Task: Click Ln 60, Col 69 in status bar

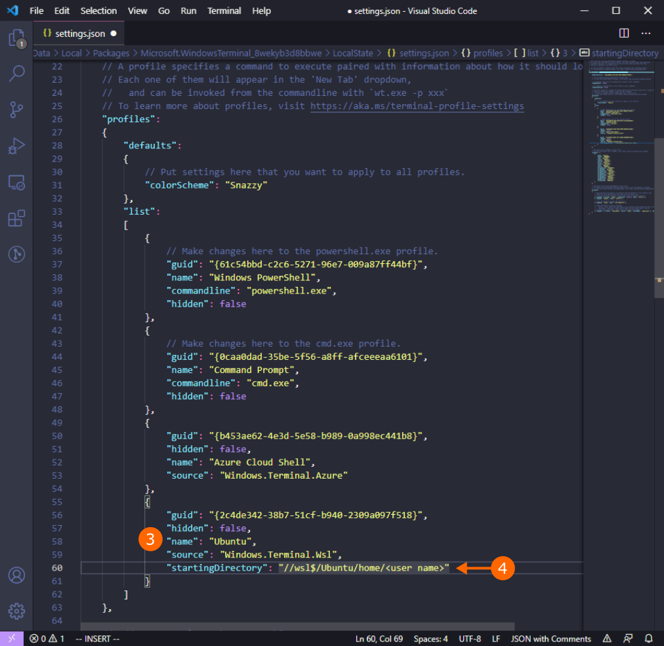Action: coord(379,638)
